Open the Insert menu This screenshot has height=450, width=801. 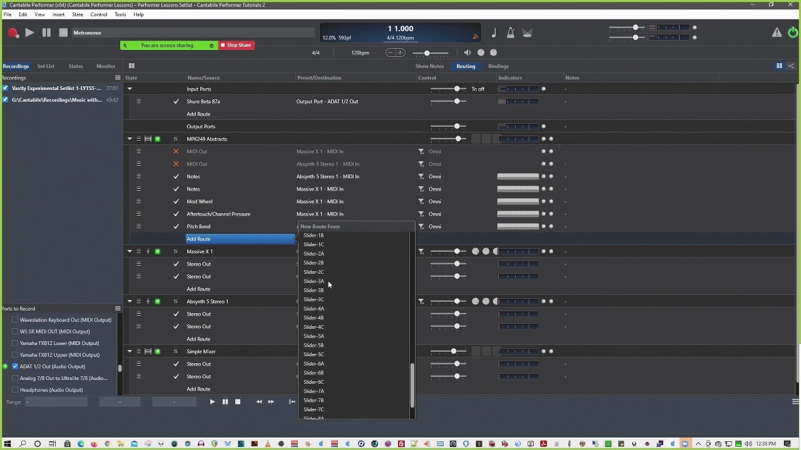(x=58, y=14)
